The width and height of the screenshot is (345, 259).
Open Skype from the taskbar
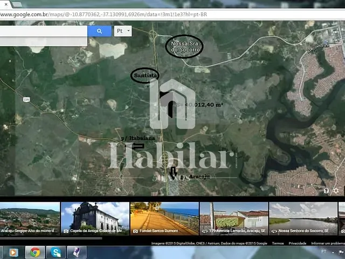(56, 253)
